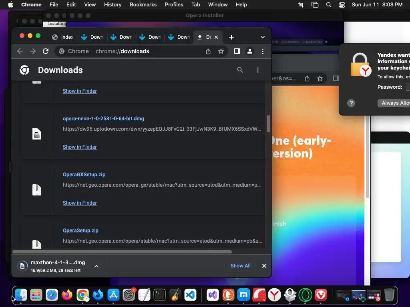Viewport: 410px width, 307px height.
Task: Open GarageBand from the dock
Action: tap(175, 295)
